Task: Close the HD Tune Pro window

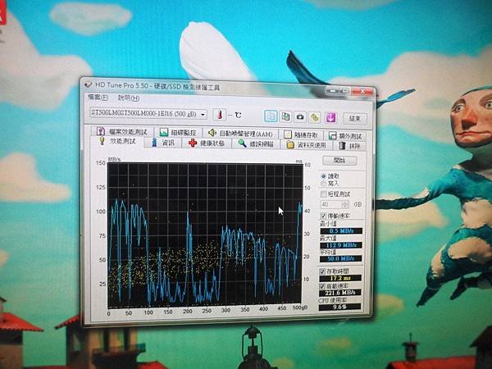Action: [362, 92]
